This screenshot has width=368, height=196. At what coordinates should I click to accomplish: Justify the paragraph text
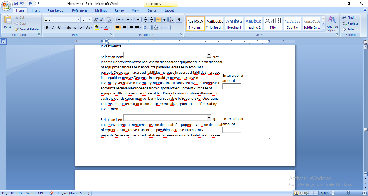coord(137,27)
